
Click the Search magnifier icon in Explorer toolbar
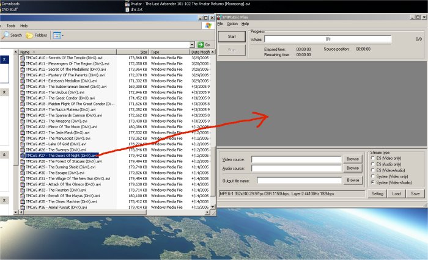pos(5,35)
